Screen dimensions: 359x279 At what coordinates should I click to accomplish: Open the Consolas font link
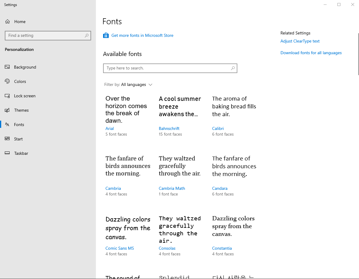click(x=167, y=248)
